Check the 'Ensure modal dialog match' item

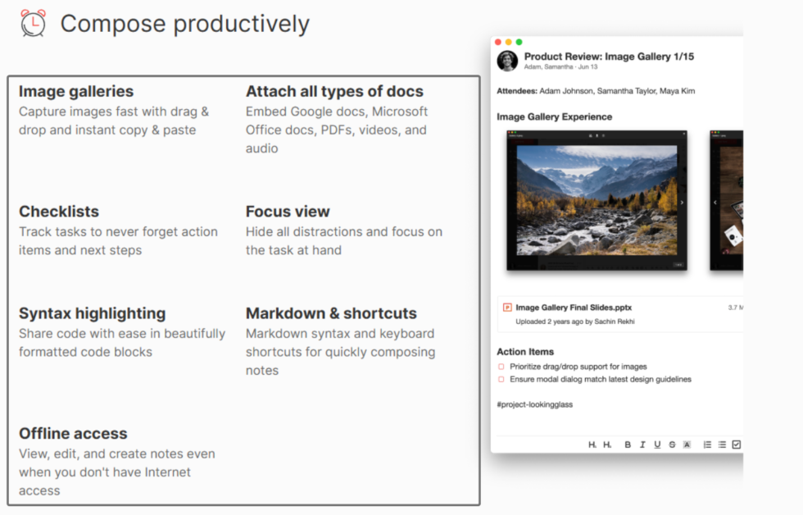[x=501, y=380]
